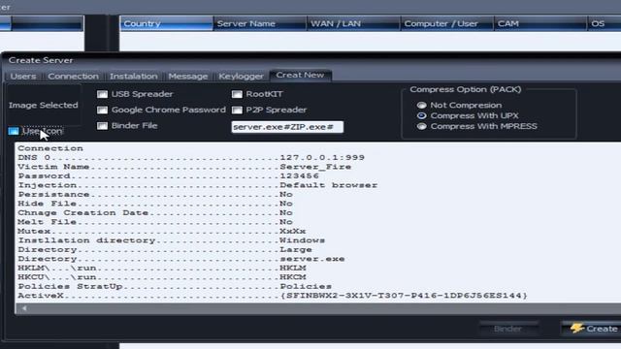Click the Policies StratUp row

click(175, 287)
